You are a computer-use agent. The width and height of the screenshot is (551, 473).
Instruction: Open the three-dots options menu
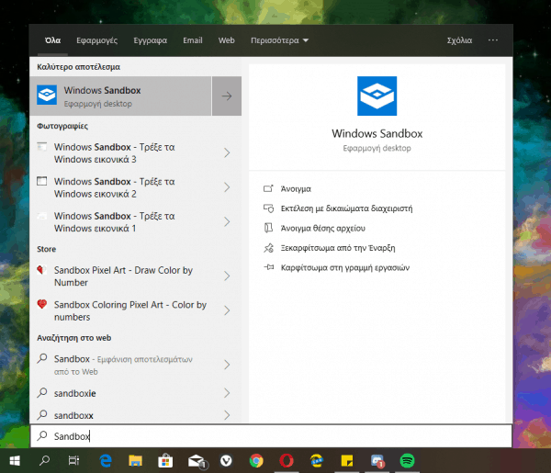point(492,40)
